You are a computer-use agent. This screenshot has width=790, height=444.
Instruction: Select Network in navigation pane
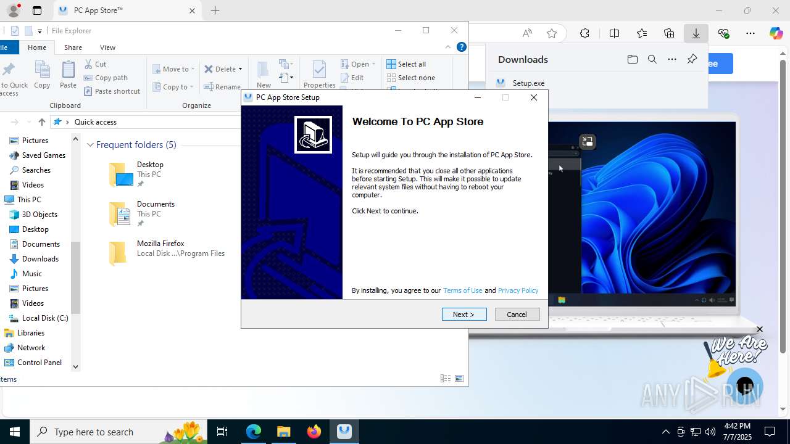25,348
